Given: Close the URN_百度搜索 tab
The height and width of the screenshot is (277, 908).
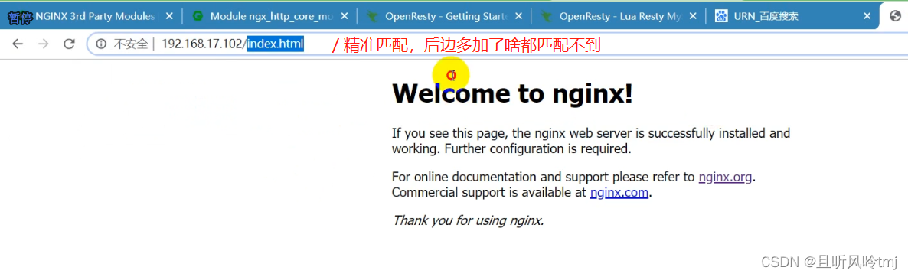Looking at the screenshot, I should [x=867, y=16].
